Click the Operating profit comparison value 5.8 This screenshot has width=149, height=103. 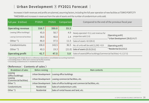[x=69, y=54]
